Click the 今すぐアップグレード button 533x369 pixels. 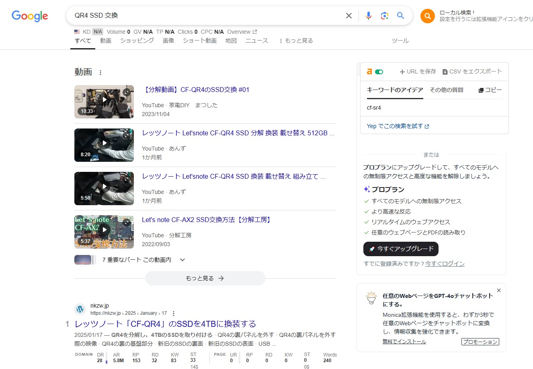point(401,249)
